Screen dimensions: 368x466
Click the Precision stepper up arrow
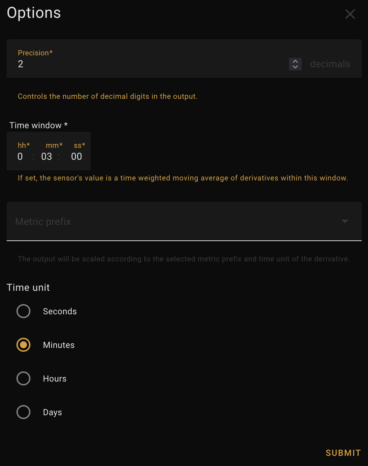[295, 61]
